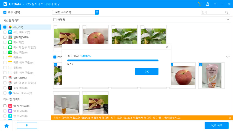The width and height of the screenshot is (233, 131).
Task: Collapse the 삭제됨 section chevron
Action: 228,20
